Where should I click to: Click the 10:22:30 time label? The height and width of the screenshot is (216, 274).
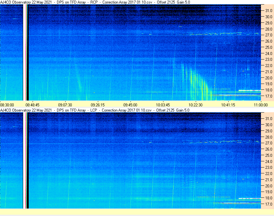195,105
